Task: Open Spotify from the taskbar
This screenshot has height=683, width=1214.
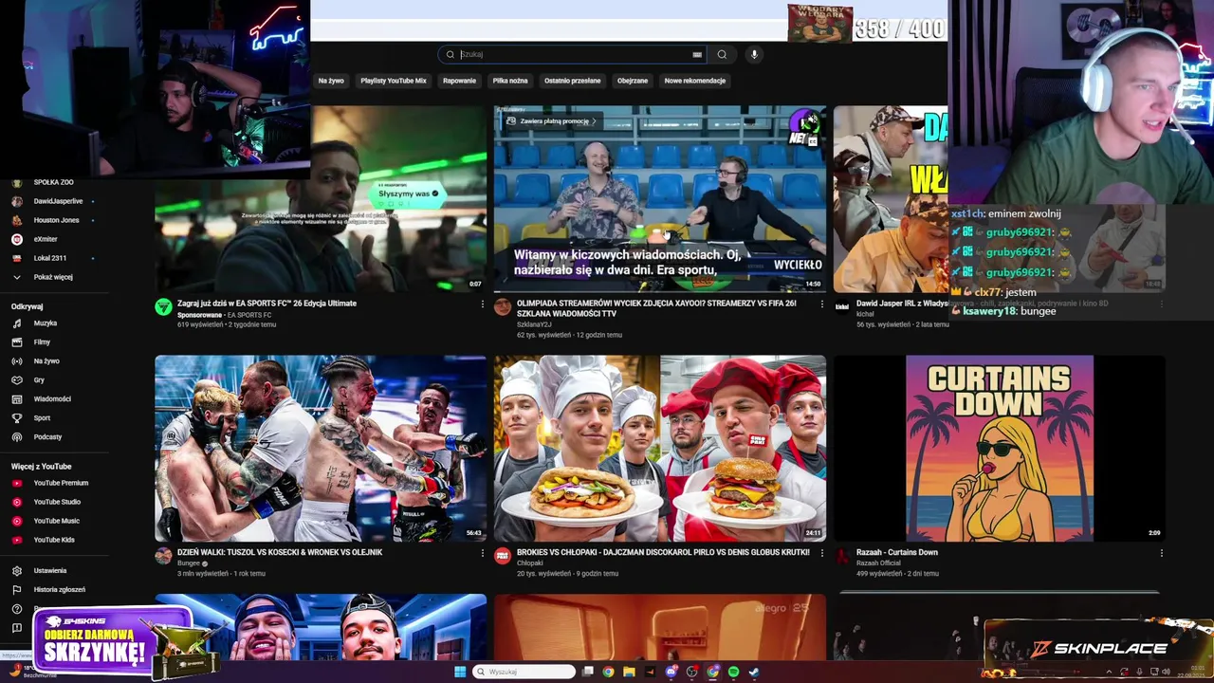Action: click(x=733, y=672)
